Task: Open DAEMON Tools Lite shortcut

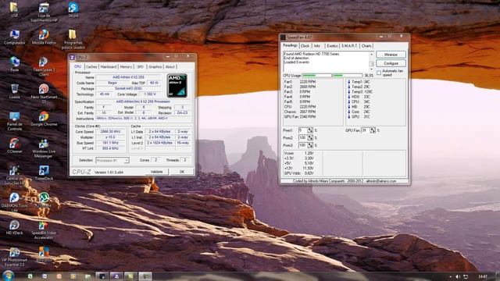Action: 14,202
